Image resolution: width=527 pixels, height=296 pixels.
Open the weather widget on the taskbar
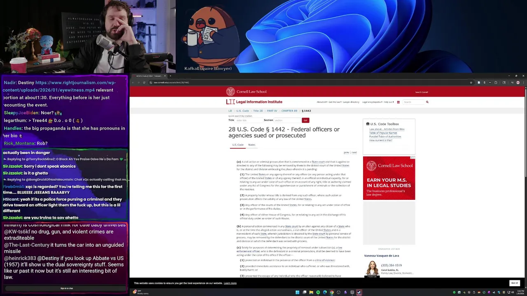coord(140,292)
